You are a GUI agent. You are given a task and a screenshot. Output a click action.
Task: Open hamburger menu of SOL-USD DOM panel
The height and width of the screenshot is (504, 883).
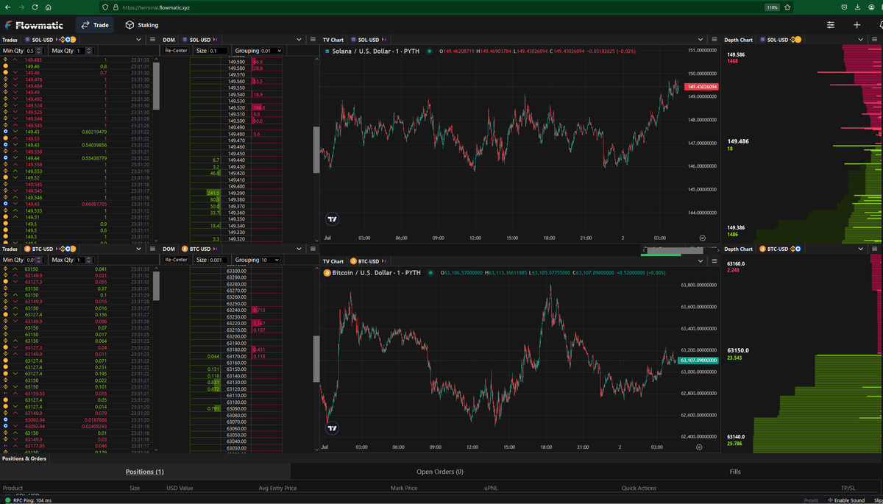[x=313, y=40]
